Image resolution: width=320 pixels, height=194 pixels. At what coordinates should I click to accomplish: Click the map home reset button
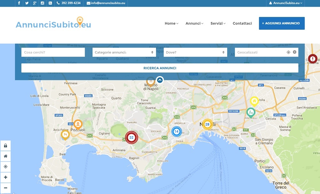pyautogui.click(x=5, y=156)
